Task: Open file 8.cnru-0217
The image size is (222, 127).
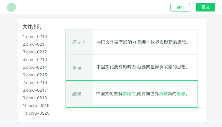Action: (x=35, y=90)
